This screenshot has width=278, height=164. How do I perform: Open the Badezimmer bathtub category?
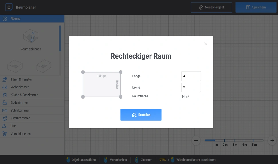pyautogui.click(x=32, y=103)
